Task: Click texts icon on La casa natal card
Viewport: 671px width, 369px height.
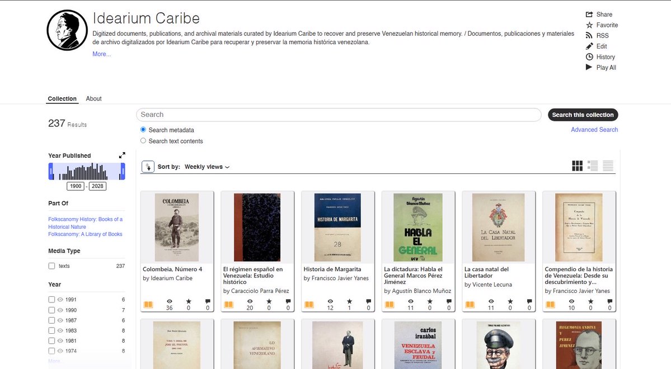Action: pos(470,305)
